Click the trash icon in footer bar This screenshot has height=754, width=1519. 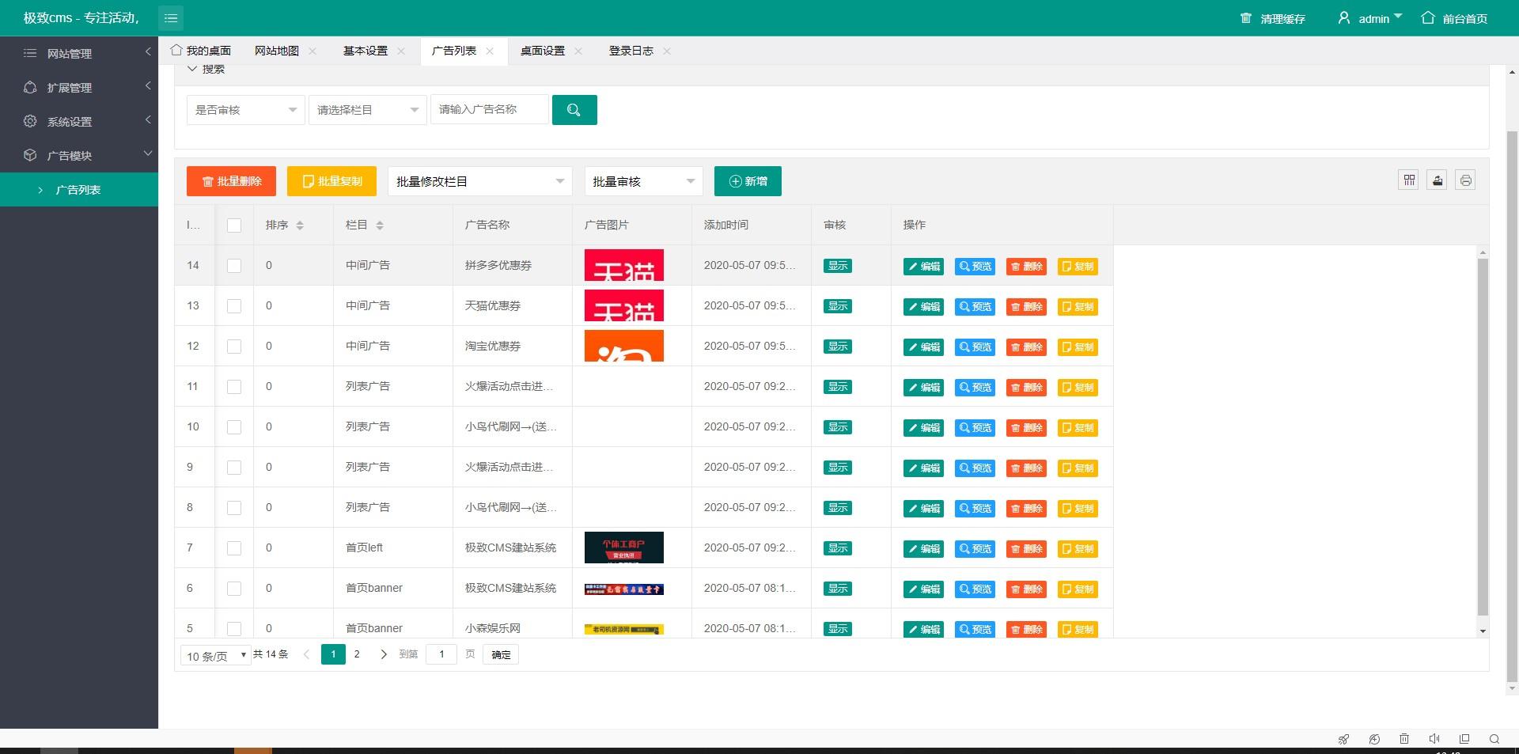point(1404,739)
